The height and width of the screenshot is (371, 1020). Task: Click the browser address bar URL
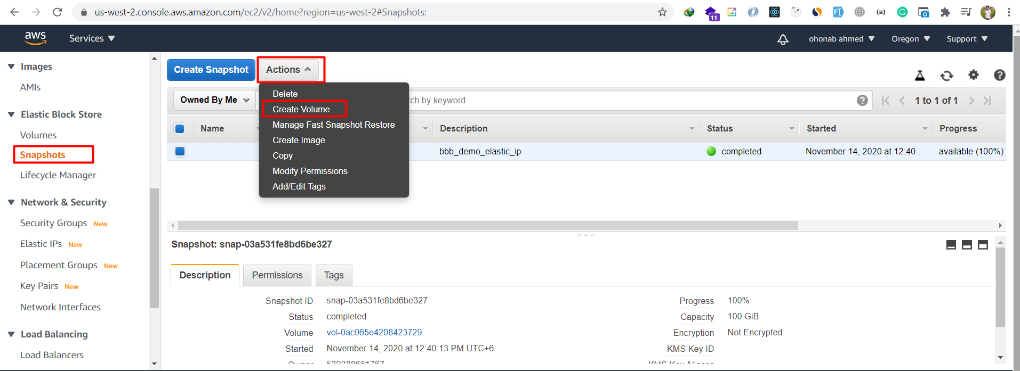click(260, 12)
